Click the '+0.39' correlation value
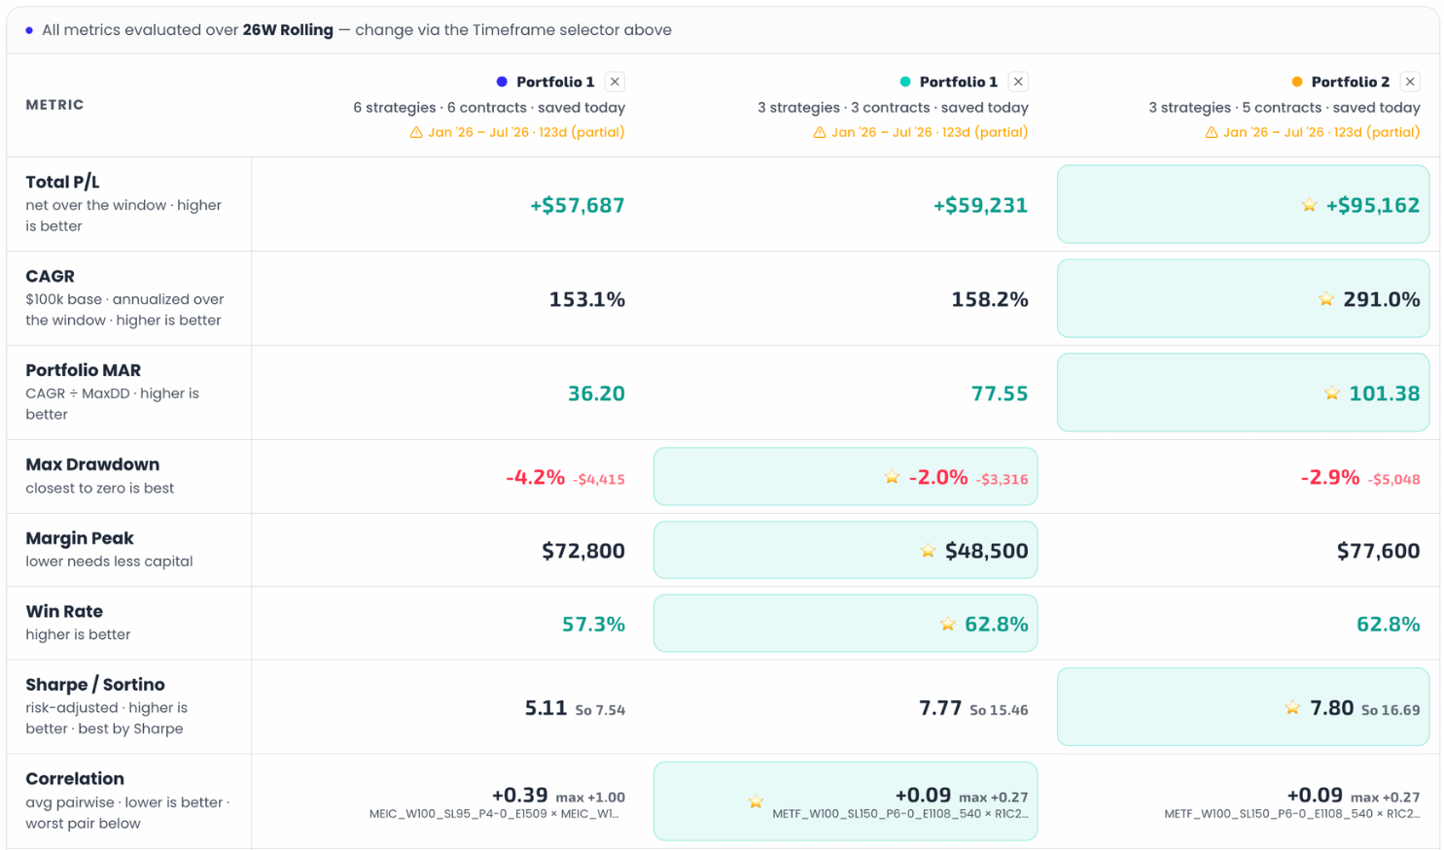1444x850 pixels. coord(520,795)
